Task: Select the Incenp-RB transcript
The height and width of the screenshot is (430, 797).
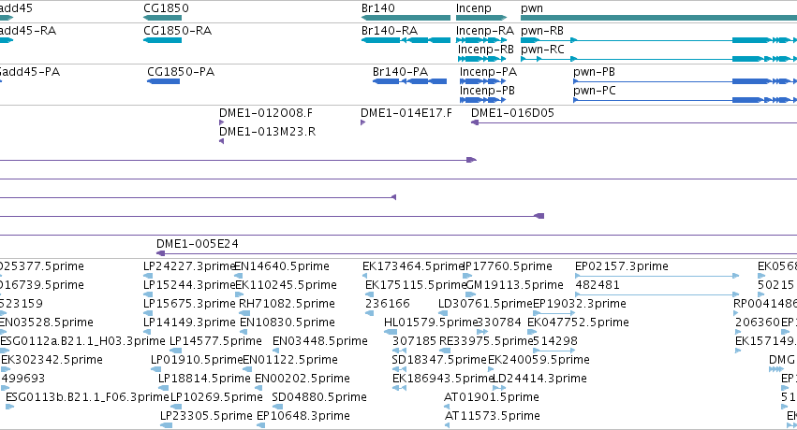Action: [x=482, y=59]
